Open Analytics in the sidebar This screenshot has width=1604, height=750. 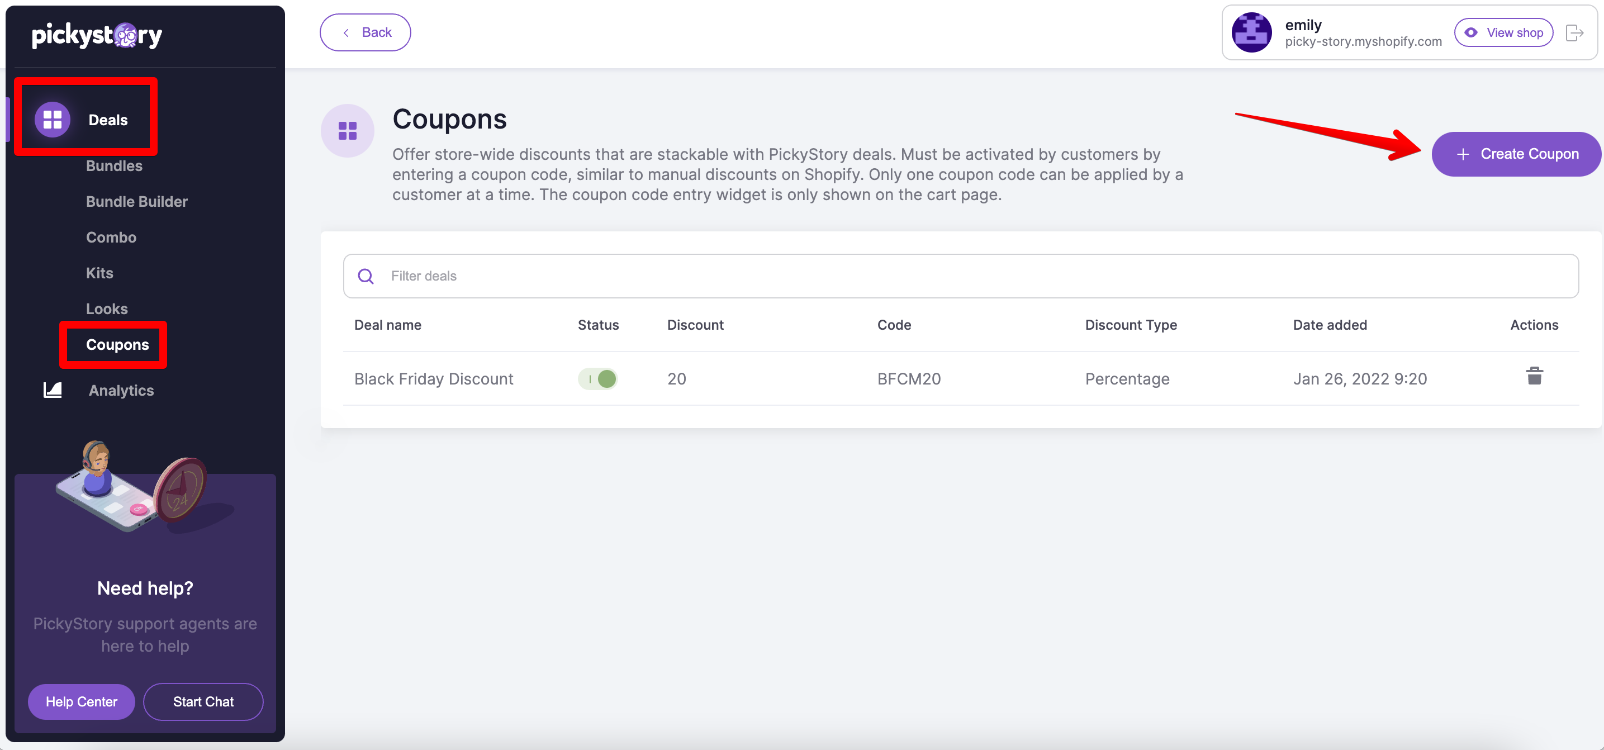click(121, 390)
